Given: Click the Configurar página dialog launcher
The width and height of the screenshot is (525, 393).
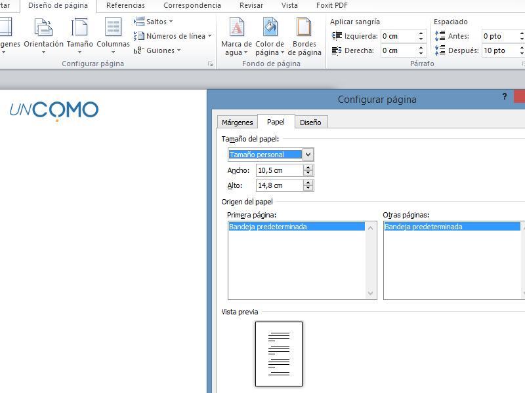Looking at the screenshot, I should [211, 64].
